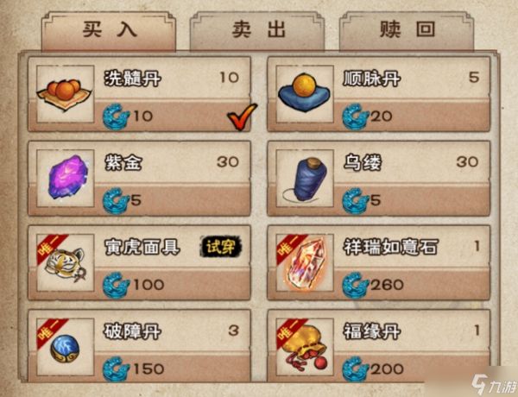
Task: Select the 乌缕 item name label
Action: pyautogui.click(x=363, y=163)
